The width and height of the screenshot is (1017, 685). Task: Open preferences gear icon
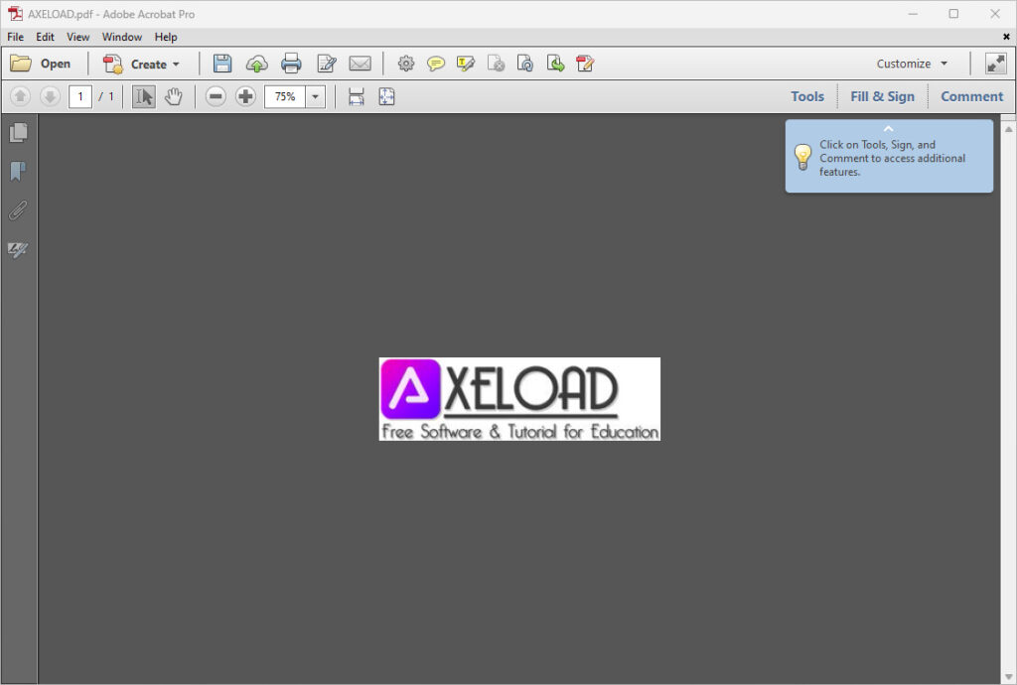pyautogui.click(x=406, y=64)
